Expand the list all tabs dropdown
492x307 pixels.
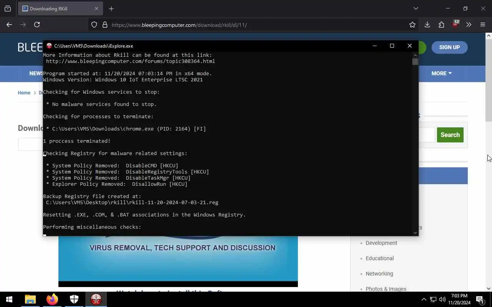pos(416,8)
